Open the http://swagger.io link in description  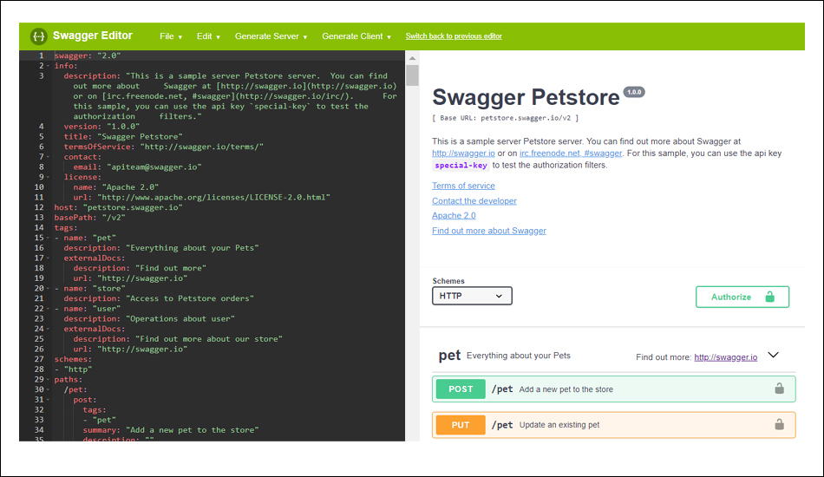point(463,154)
